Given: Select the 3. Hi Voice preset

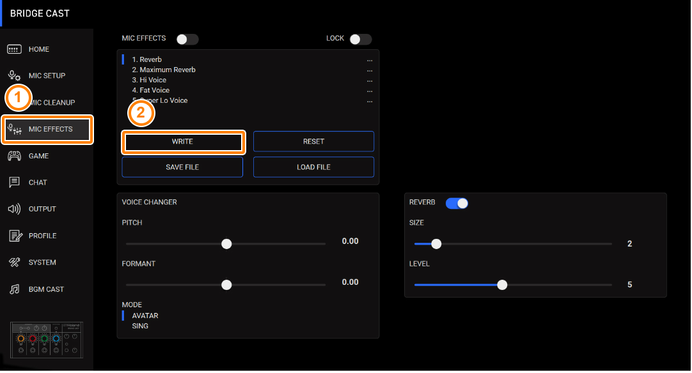Looking at the screenshot, I should click(x=149, y=80).
